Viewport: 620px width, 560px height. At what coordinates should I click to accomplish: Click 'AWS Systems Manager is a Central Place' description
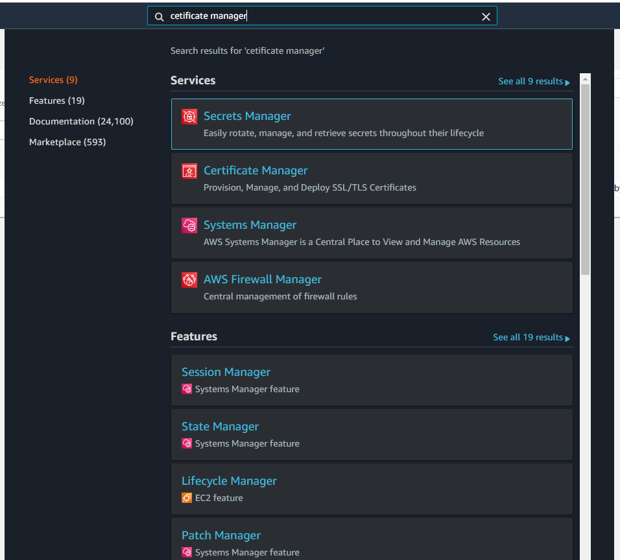(x=362, y=242)
